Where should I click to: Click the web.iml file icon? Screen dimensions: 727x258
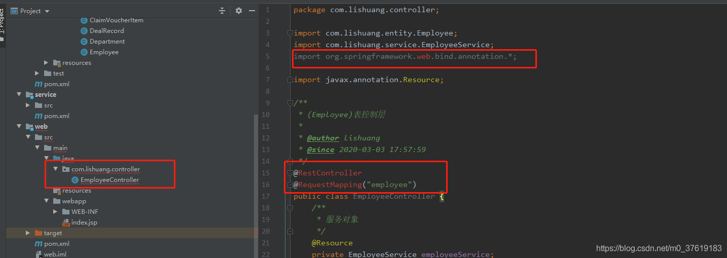tap(39, 254)
